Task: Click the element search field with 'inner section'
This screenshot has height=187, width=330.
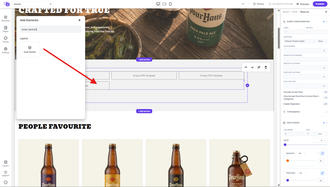Action: [51, 29]
